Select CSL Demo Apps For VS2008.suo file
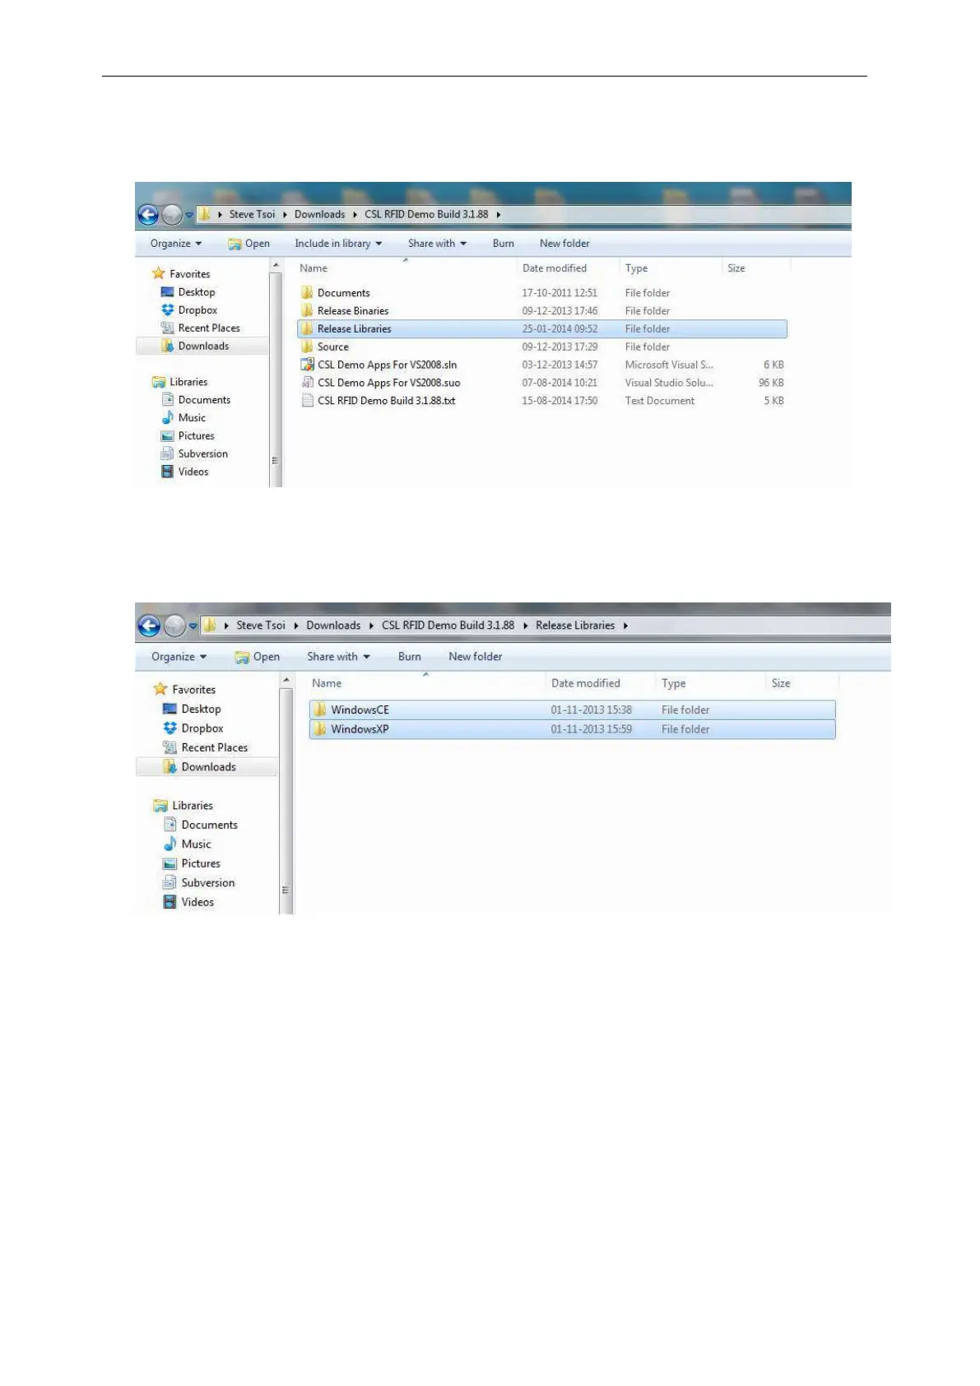980x1386 pixels. click(x=542, y=384)
